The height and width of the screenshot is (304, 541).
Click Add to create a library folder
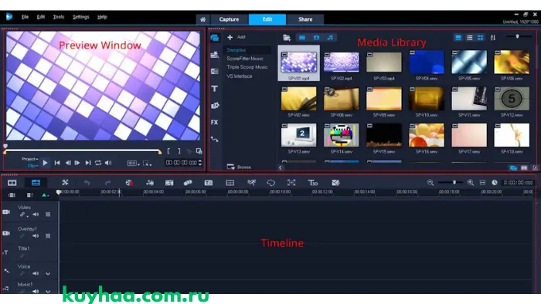(236, 37)
